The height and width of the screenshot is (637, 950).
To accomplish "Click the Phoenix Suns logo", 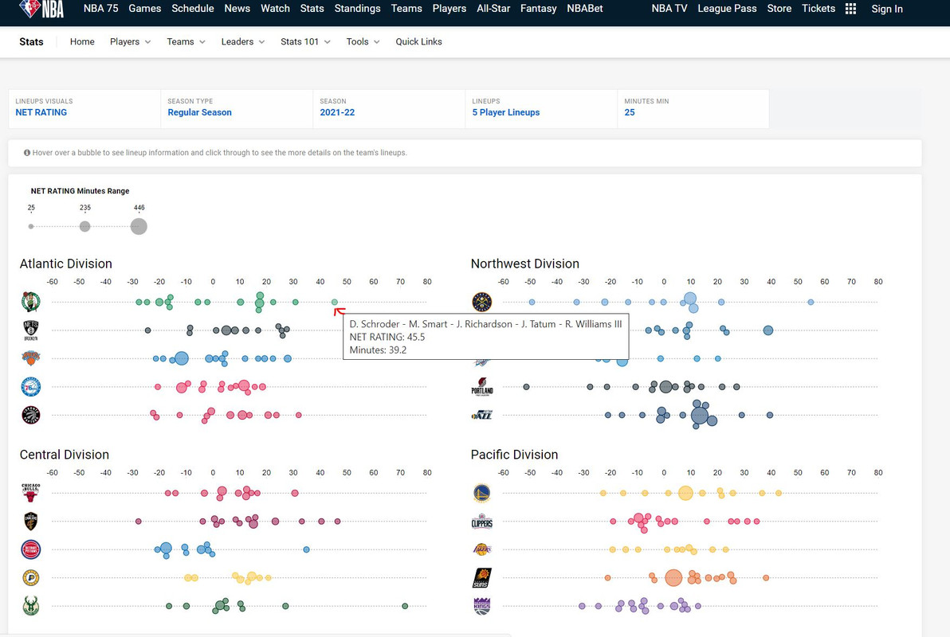I will pyautogui.click(x=482, y=577).
